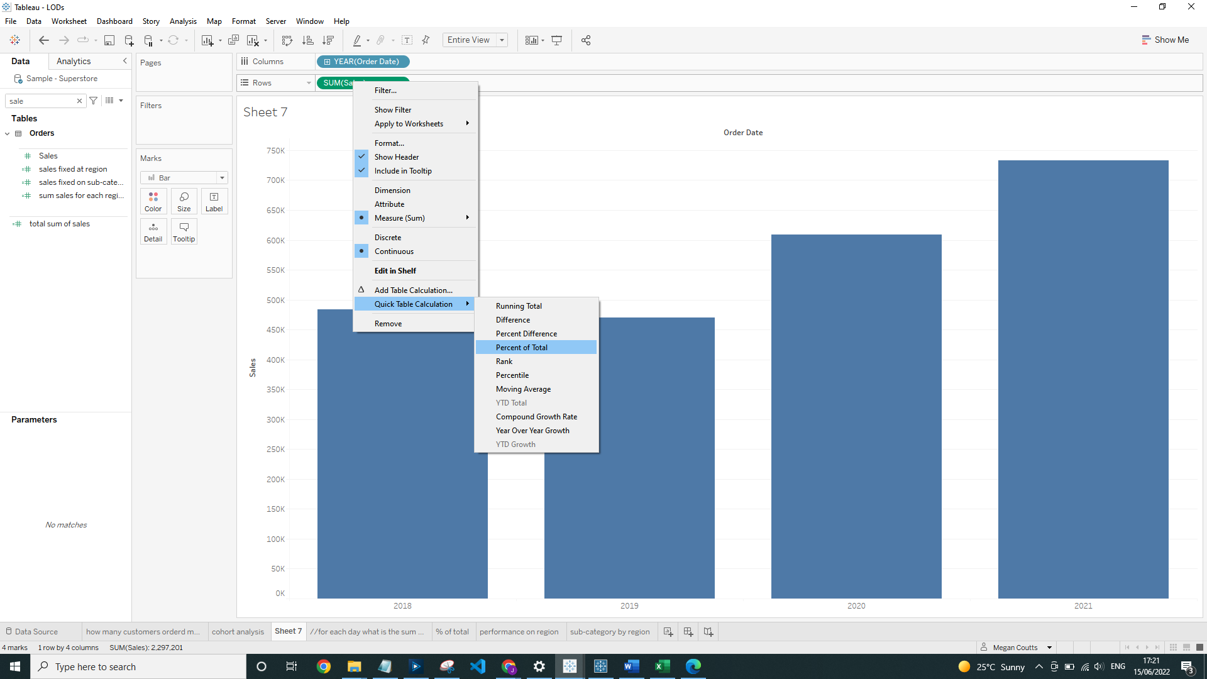Image resolution: width=1207 pixels, height=679 pixels.
Task: Select the Discrete option
Action: 387,238
